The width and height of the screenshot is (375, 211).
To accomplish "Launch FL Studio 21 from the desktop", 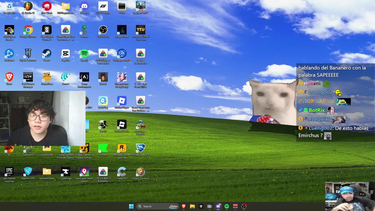I will click(x=28, y=8).
